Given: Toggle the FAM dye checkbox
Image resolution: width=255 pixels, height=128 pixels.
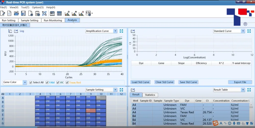Looking at the screenshot, I should (47, 82).
